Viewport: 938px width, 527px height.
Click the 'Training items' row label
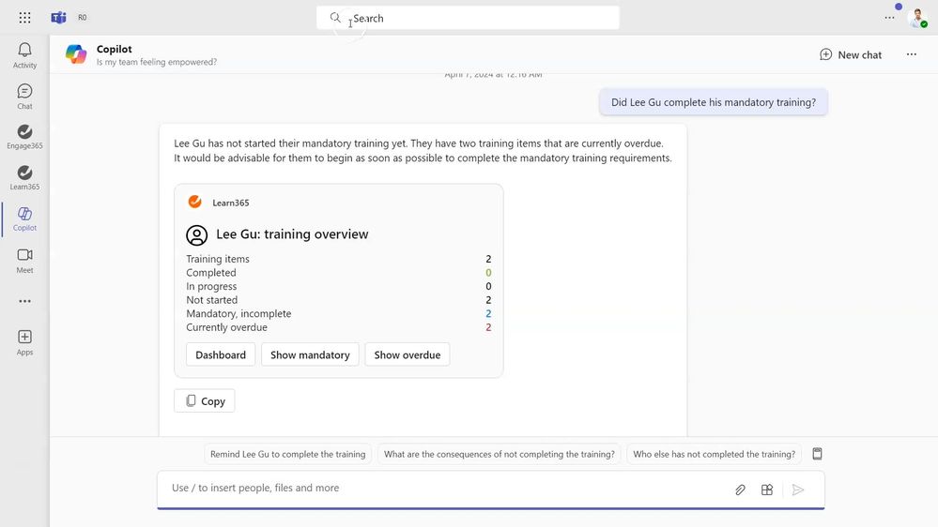coord(218,259)
